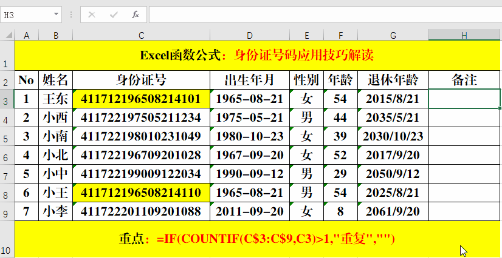Screen dimensions: 502x258
Task: Select column H header
Action: pos(464,35)
